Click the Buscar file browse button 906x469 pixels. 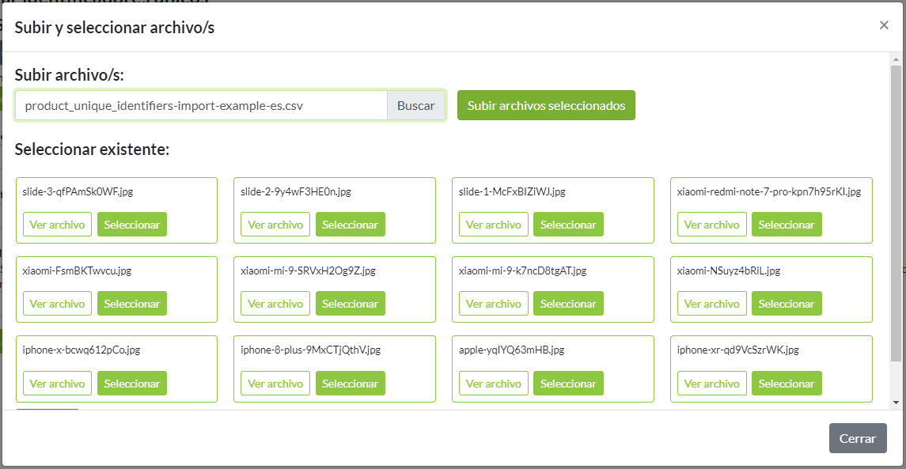click(415, 105)
